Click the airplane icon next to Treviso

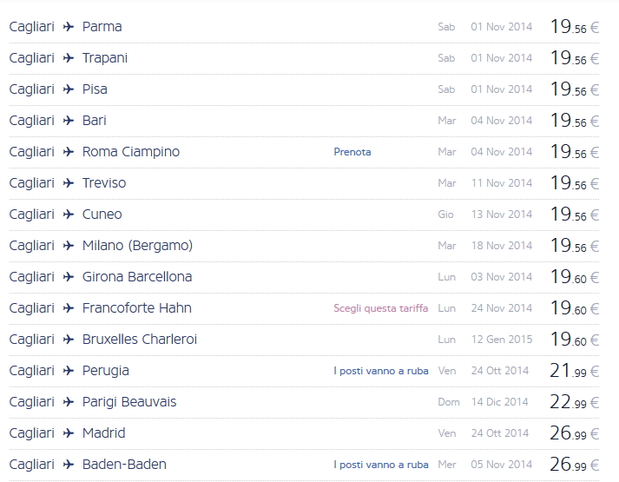click(x=69, y=183)
